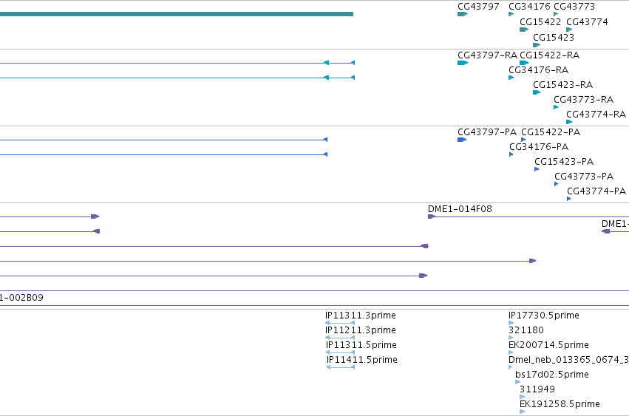Click the IP11211.3prime EST label
Screen dimensions: 629x416
click(360, 330)
